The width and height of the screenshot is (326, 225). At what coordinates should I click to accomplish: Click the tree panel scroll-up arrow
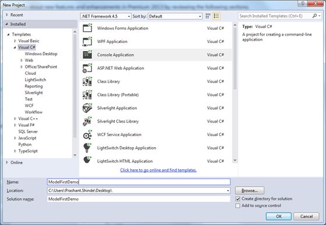click(x=75, y=31)
